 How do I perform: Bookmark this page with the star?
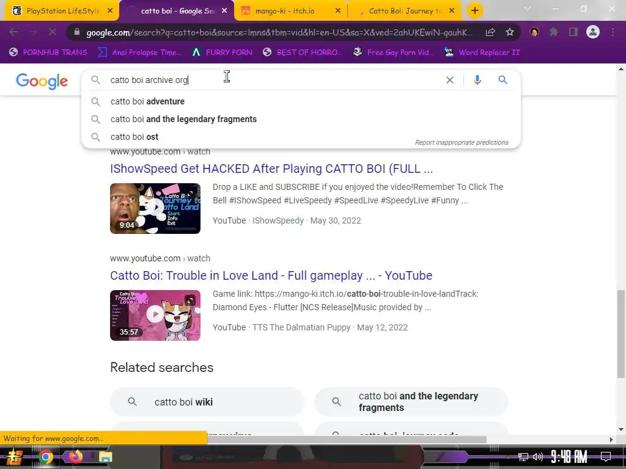pos(510,32)
